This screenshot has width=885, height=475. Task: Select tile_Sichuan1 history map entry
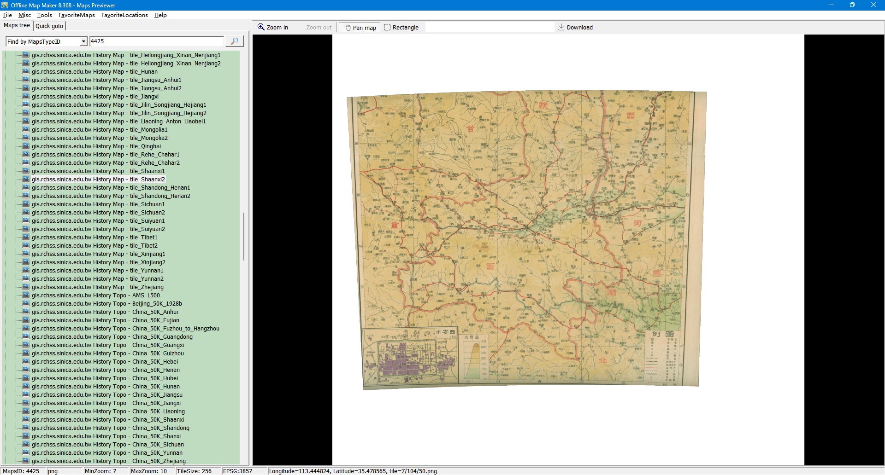click(x=98, y=204)
